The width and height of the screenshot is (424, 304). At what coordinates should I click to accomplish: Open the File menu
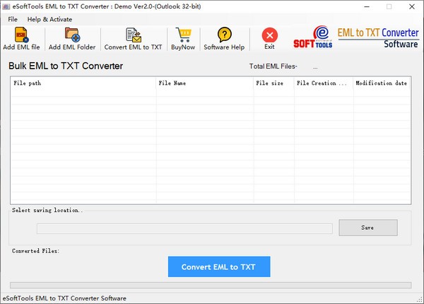tap(13, 19)
